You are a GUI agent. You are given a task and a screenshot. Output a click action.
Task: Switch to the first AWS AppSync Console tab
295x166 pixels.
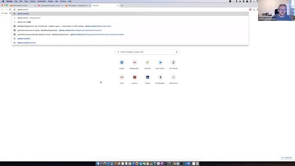pyautogui.click(x=22, y=6)
